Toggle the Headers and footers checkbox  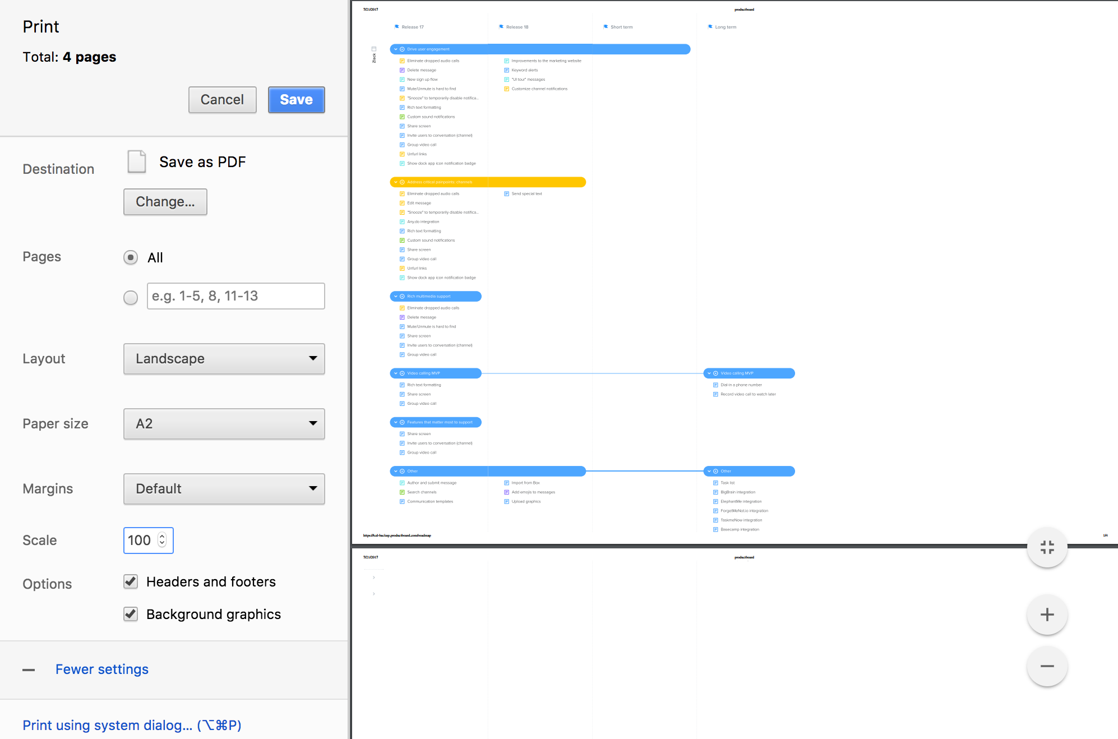click(x=131, y=581)
